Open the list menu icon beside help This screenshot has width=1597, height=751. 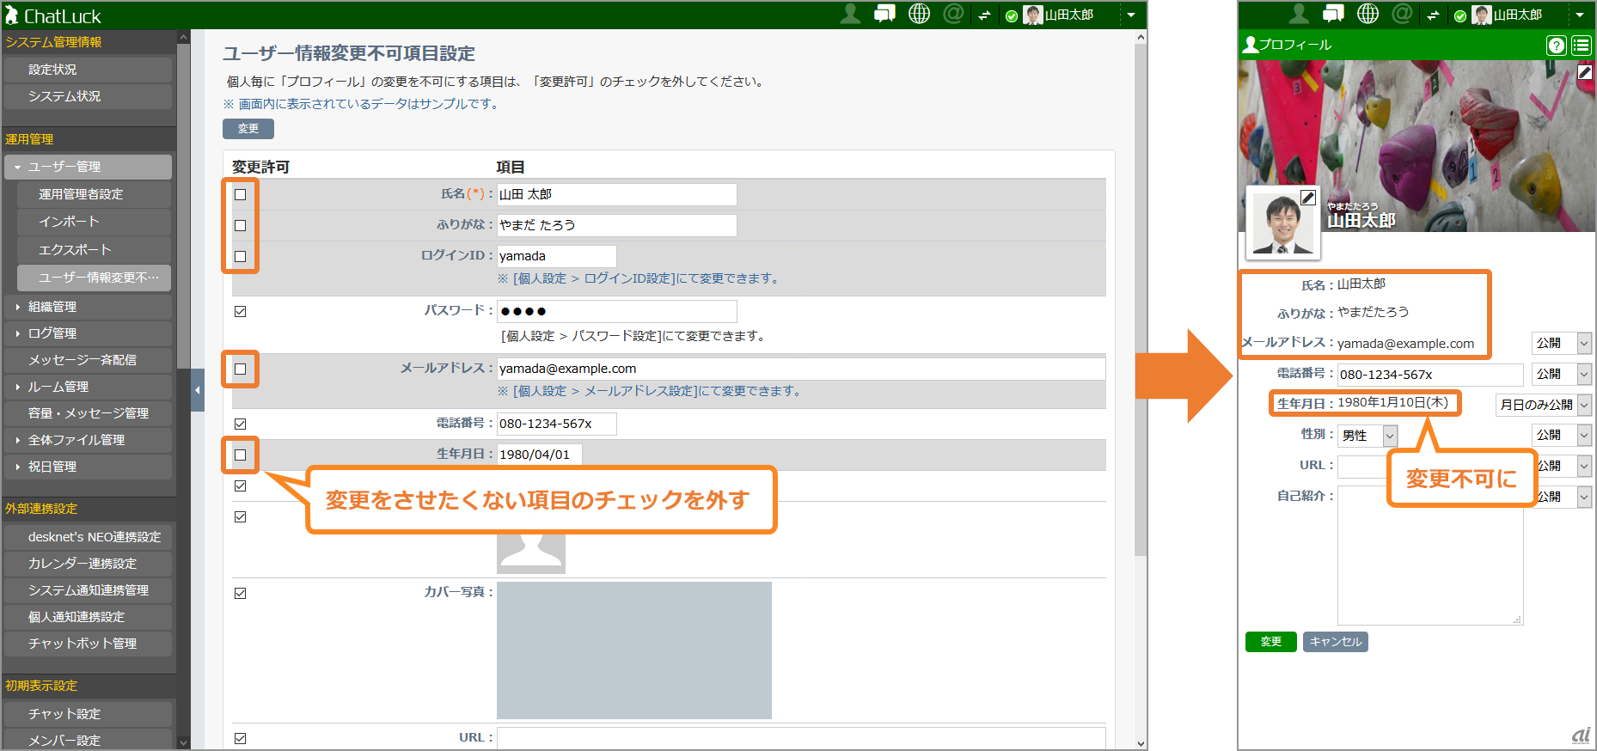click(1581, 46)
